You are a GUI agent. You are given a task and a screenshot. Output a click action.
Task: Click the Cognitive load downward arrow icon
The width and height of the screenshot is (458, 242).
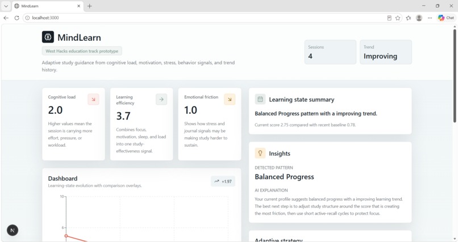click(93, 99)
